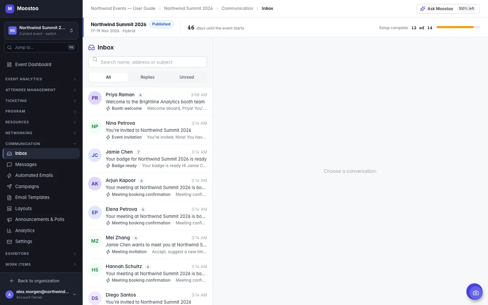Open the Event Dashboard grid icon
The image size is (488, 305).
9,65
